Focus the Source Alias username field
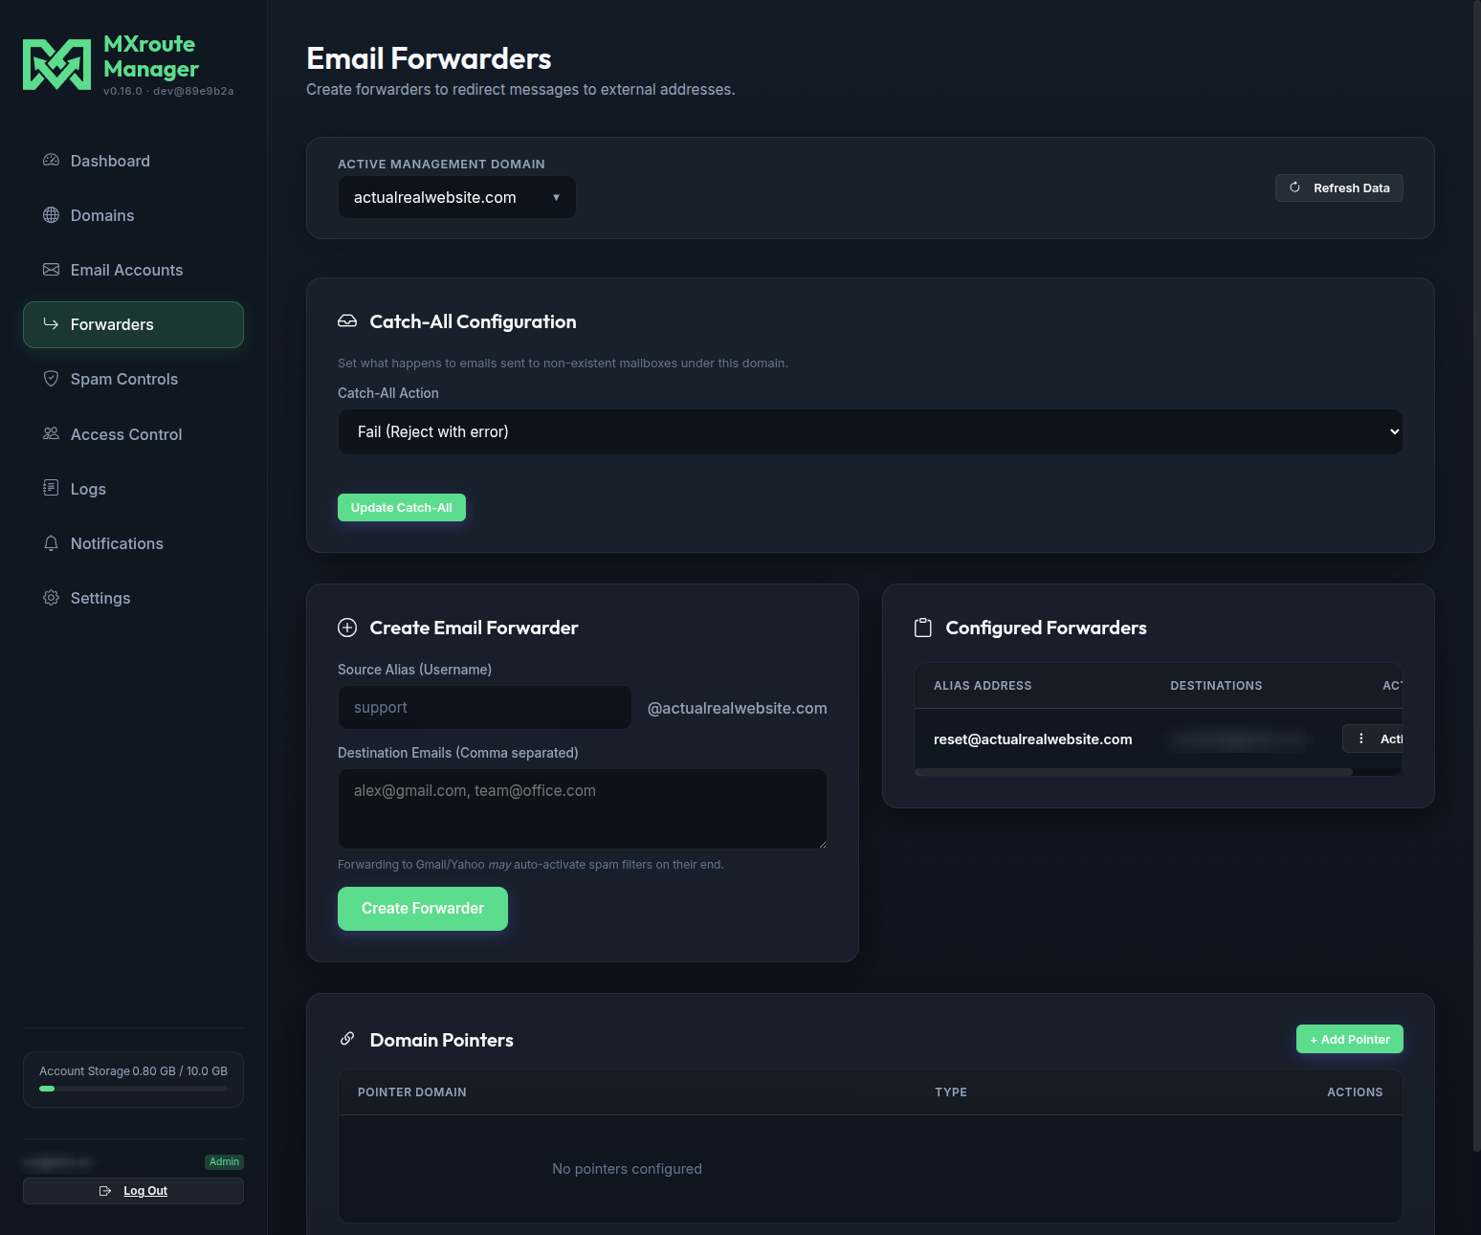The height and width of the screenshot is (1235, 1481). (485, 708)
